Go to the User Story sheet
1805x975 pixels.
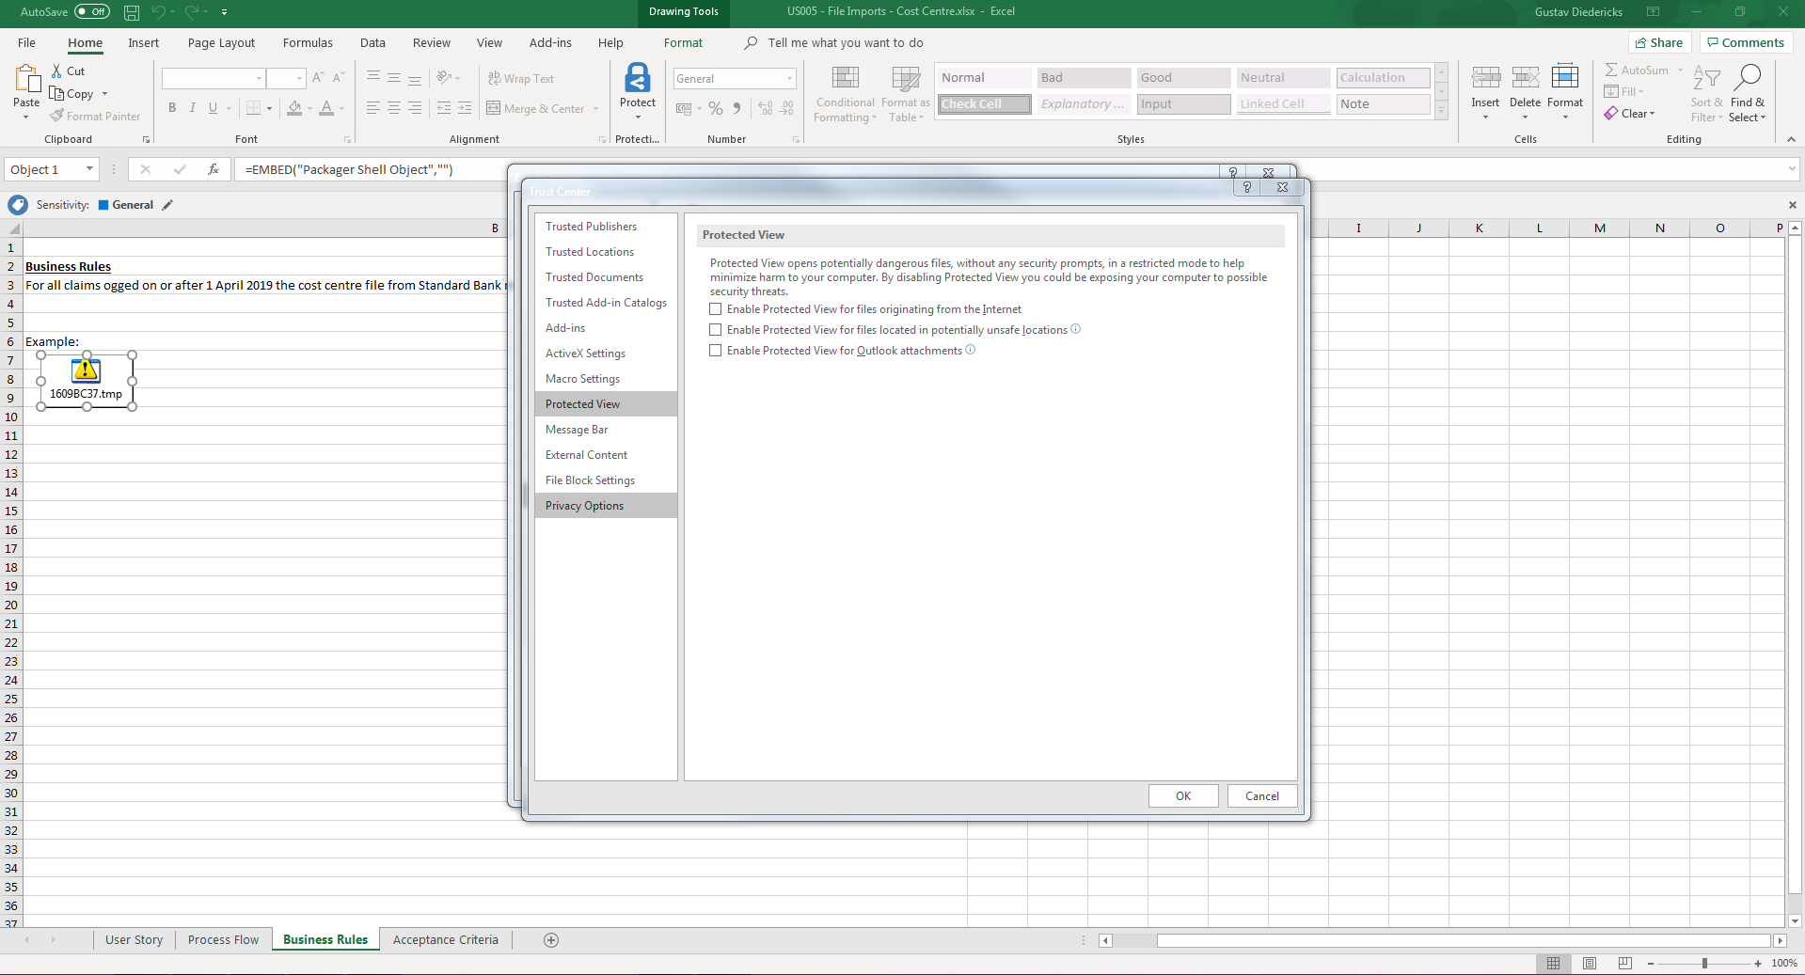click(x=135, y=940)
